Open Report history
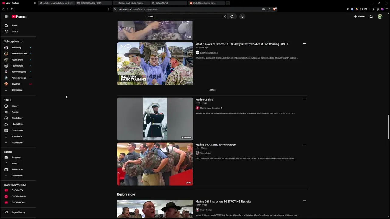 point(18,212)
